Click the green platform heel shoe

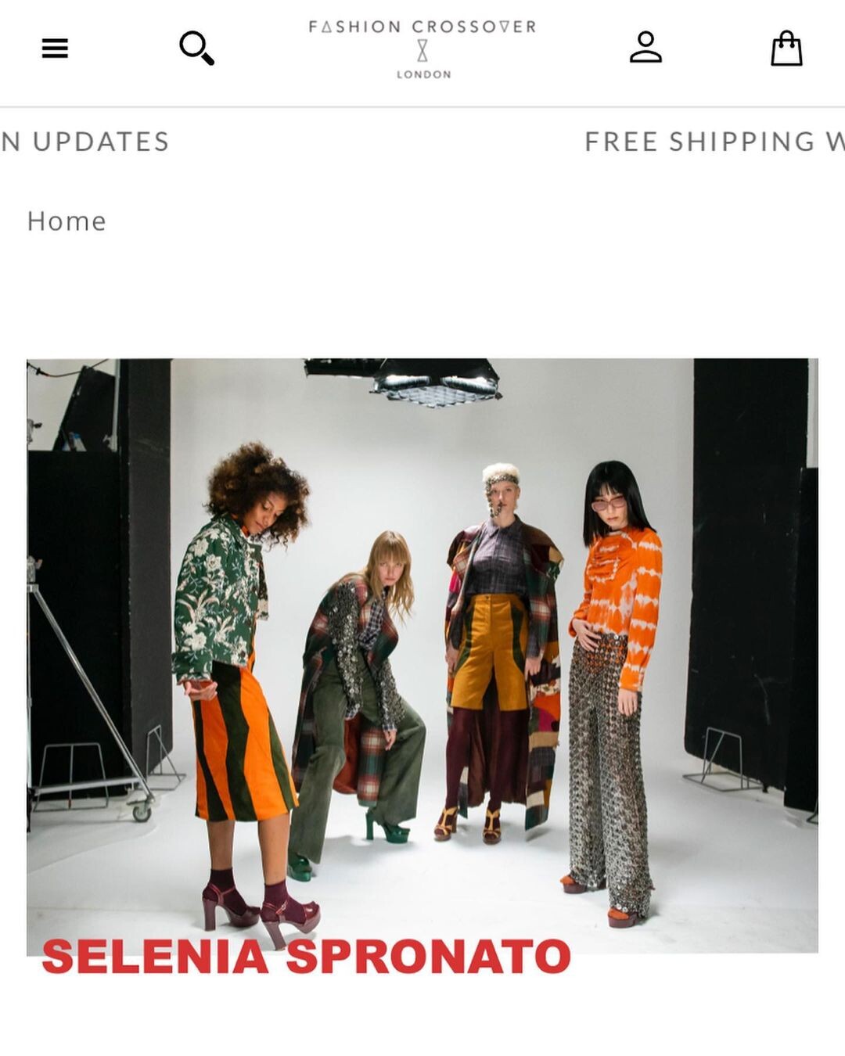point(387,826)
